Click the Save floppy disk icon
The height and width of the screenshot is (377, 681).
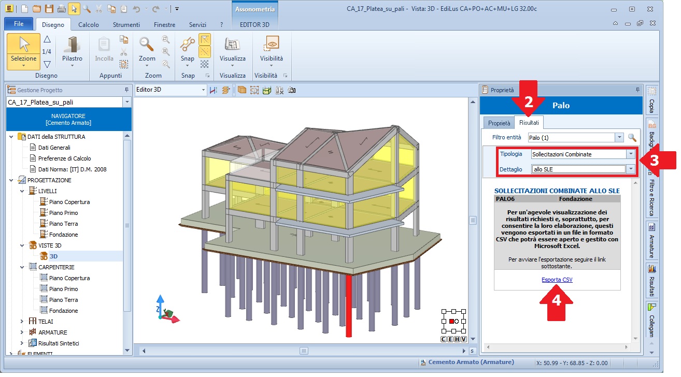(x=49, y=9)
